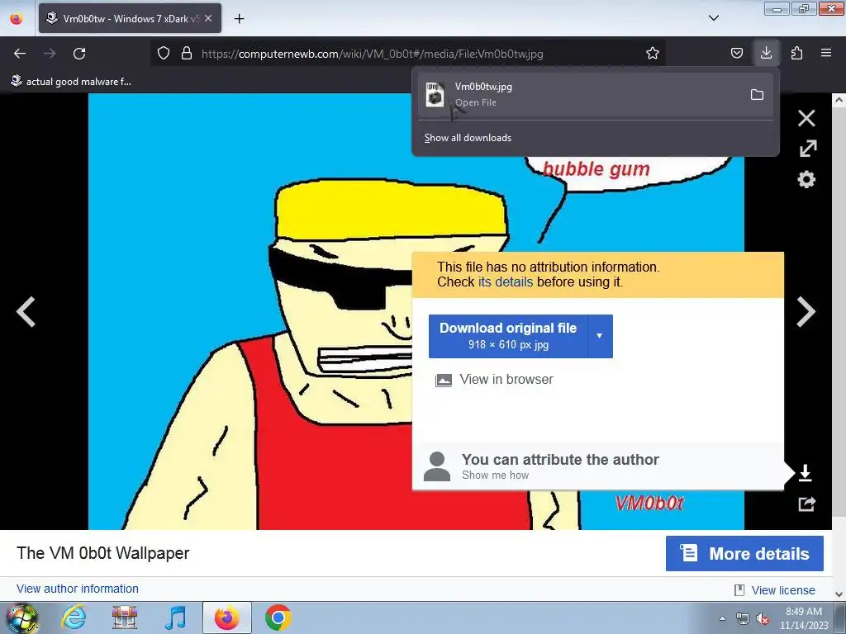Open the Firefox application menu
This screenshot has width=846, height=634.
point(826,53)
